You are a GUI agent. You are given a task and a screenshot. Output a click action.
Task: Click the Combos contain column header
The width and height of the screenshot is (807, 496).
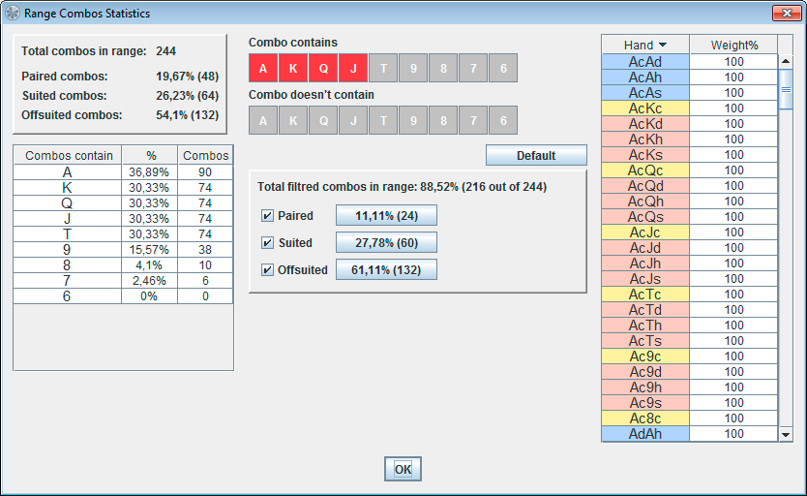(68, 155)
